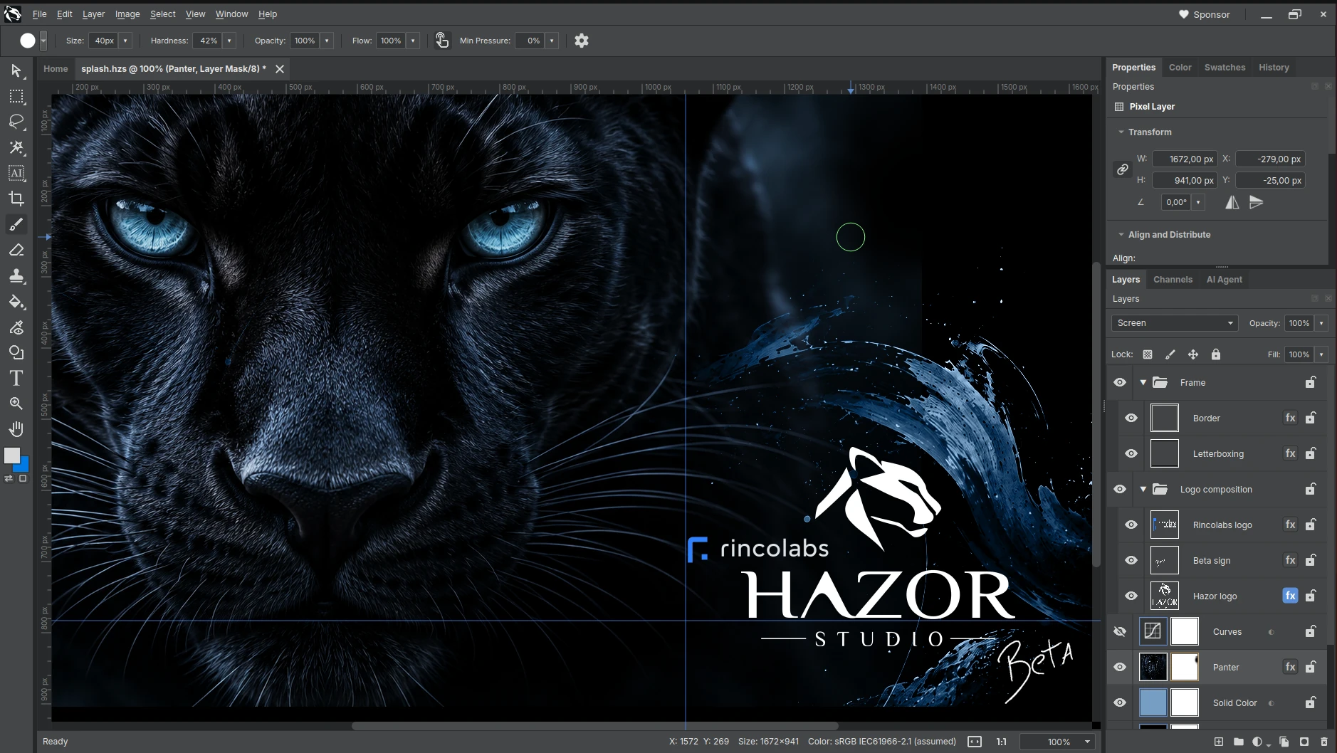Open Hardness dropdown arrow

(229, 41)
